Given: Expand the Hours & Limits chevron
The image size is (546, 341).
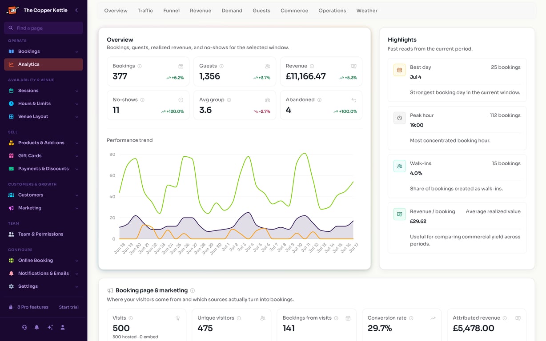Looking at the screenshot, I should click(77, 103).
